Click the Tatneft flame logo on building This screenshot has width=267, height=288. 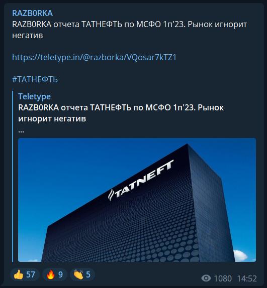(111, 195)
